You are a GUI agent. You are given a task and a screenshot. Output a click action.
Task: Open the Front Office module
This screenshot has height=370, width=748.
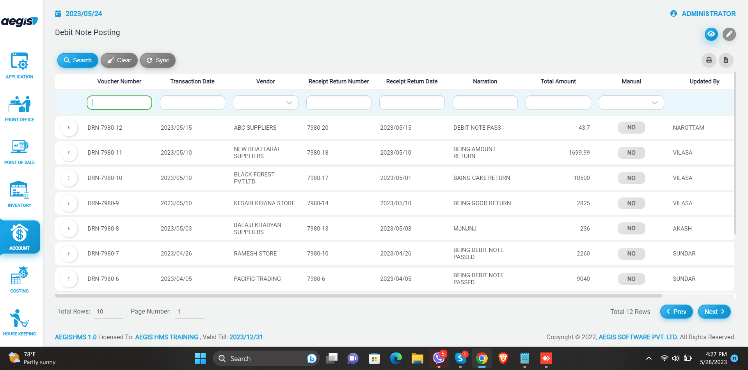point(20,108)
